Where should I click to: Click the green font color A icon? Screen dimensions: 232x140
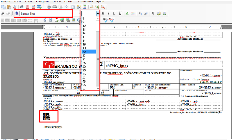[127, 13]
